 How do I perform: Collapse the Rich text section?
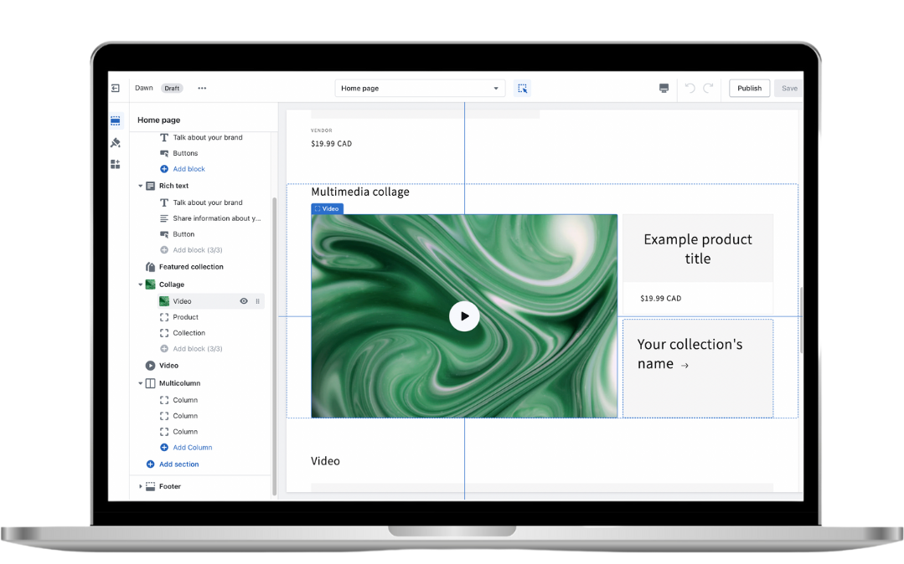tap(141, 186)
